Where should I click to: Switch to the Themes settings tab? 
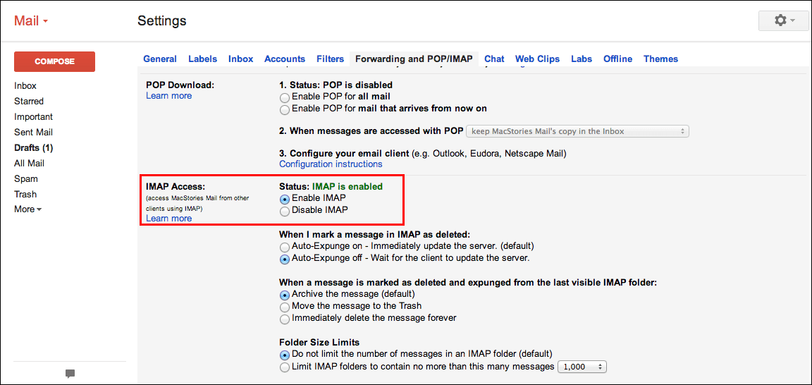660,59
